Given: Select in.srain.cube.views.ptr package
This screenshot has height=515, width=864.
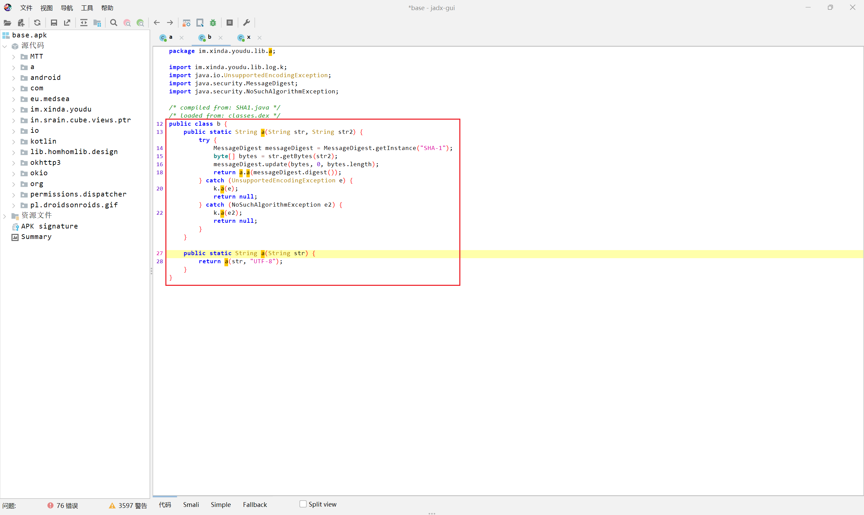Looking at the screenshot, I should 81,120.
